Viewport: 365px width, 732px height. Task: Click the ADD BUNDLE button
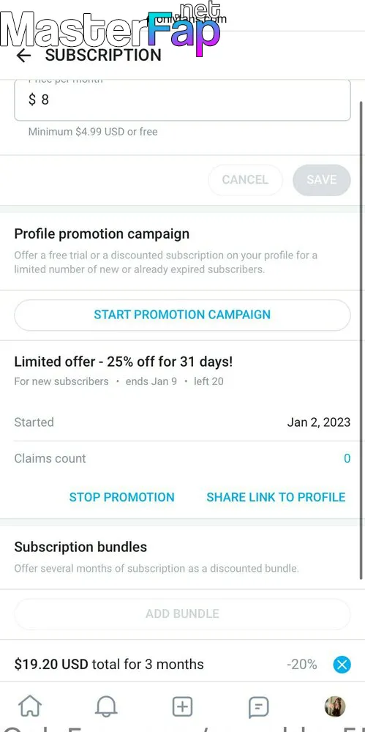point(183,614)
